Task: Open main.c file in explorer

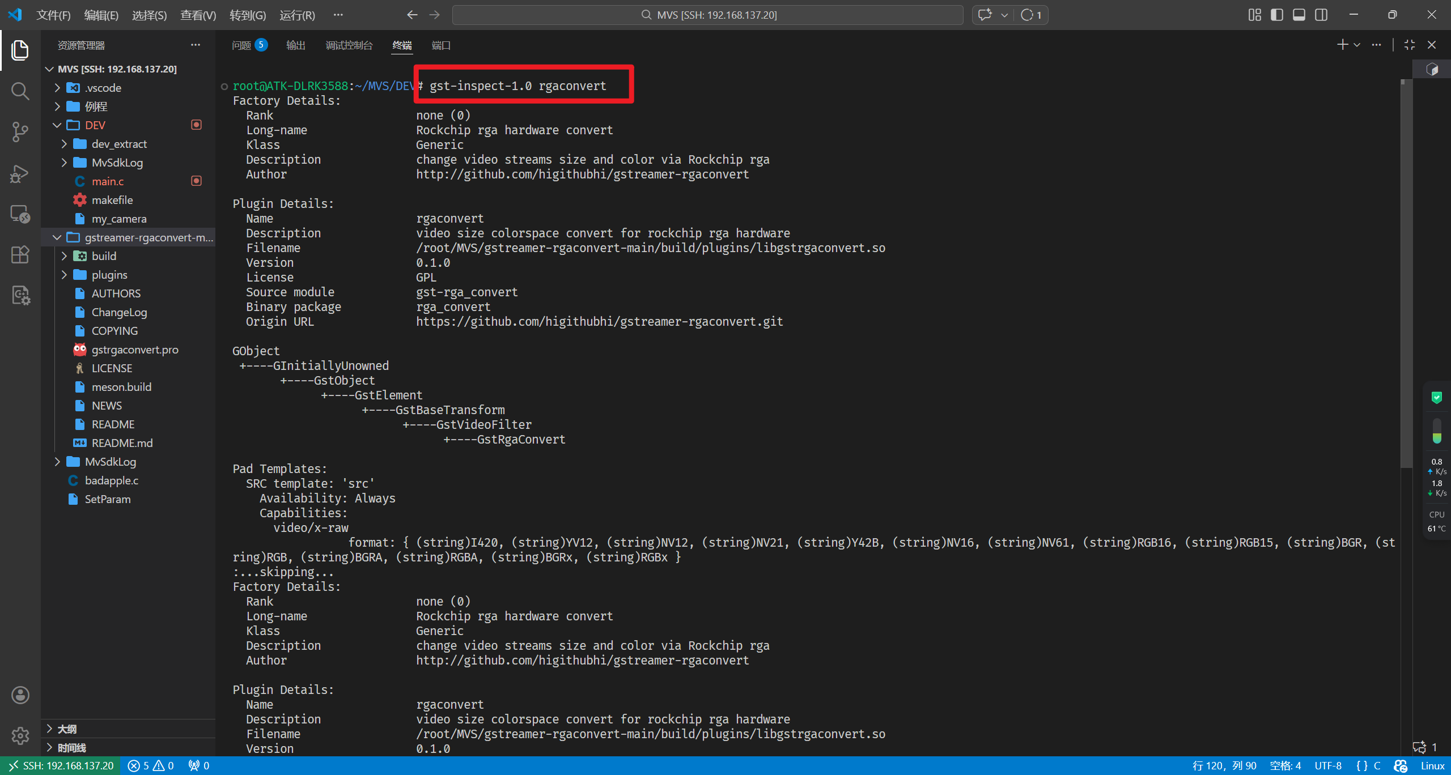Action: (x=108, y=181)
